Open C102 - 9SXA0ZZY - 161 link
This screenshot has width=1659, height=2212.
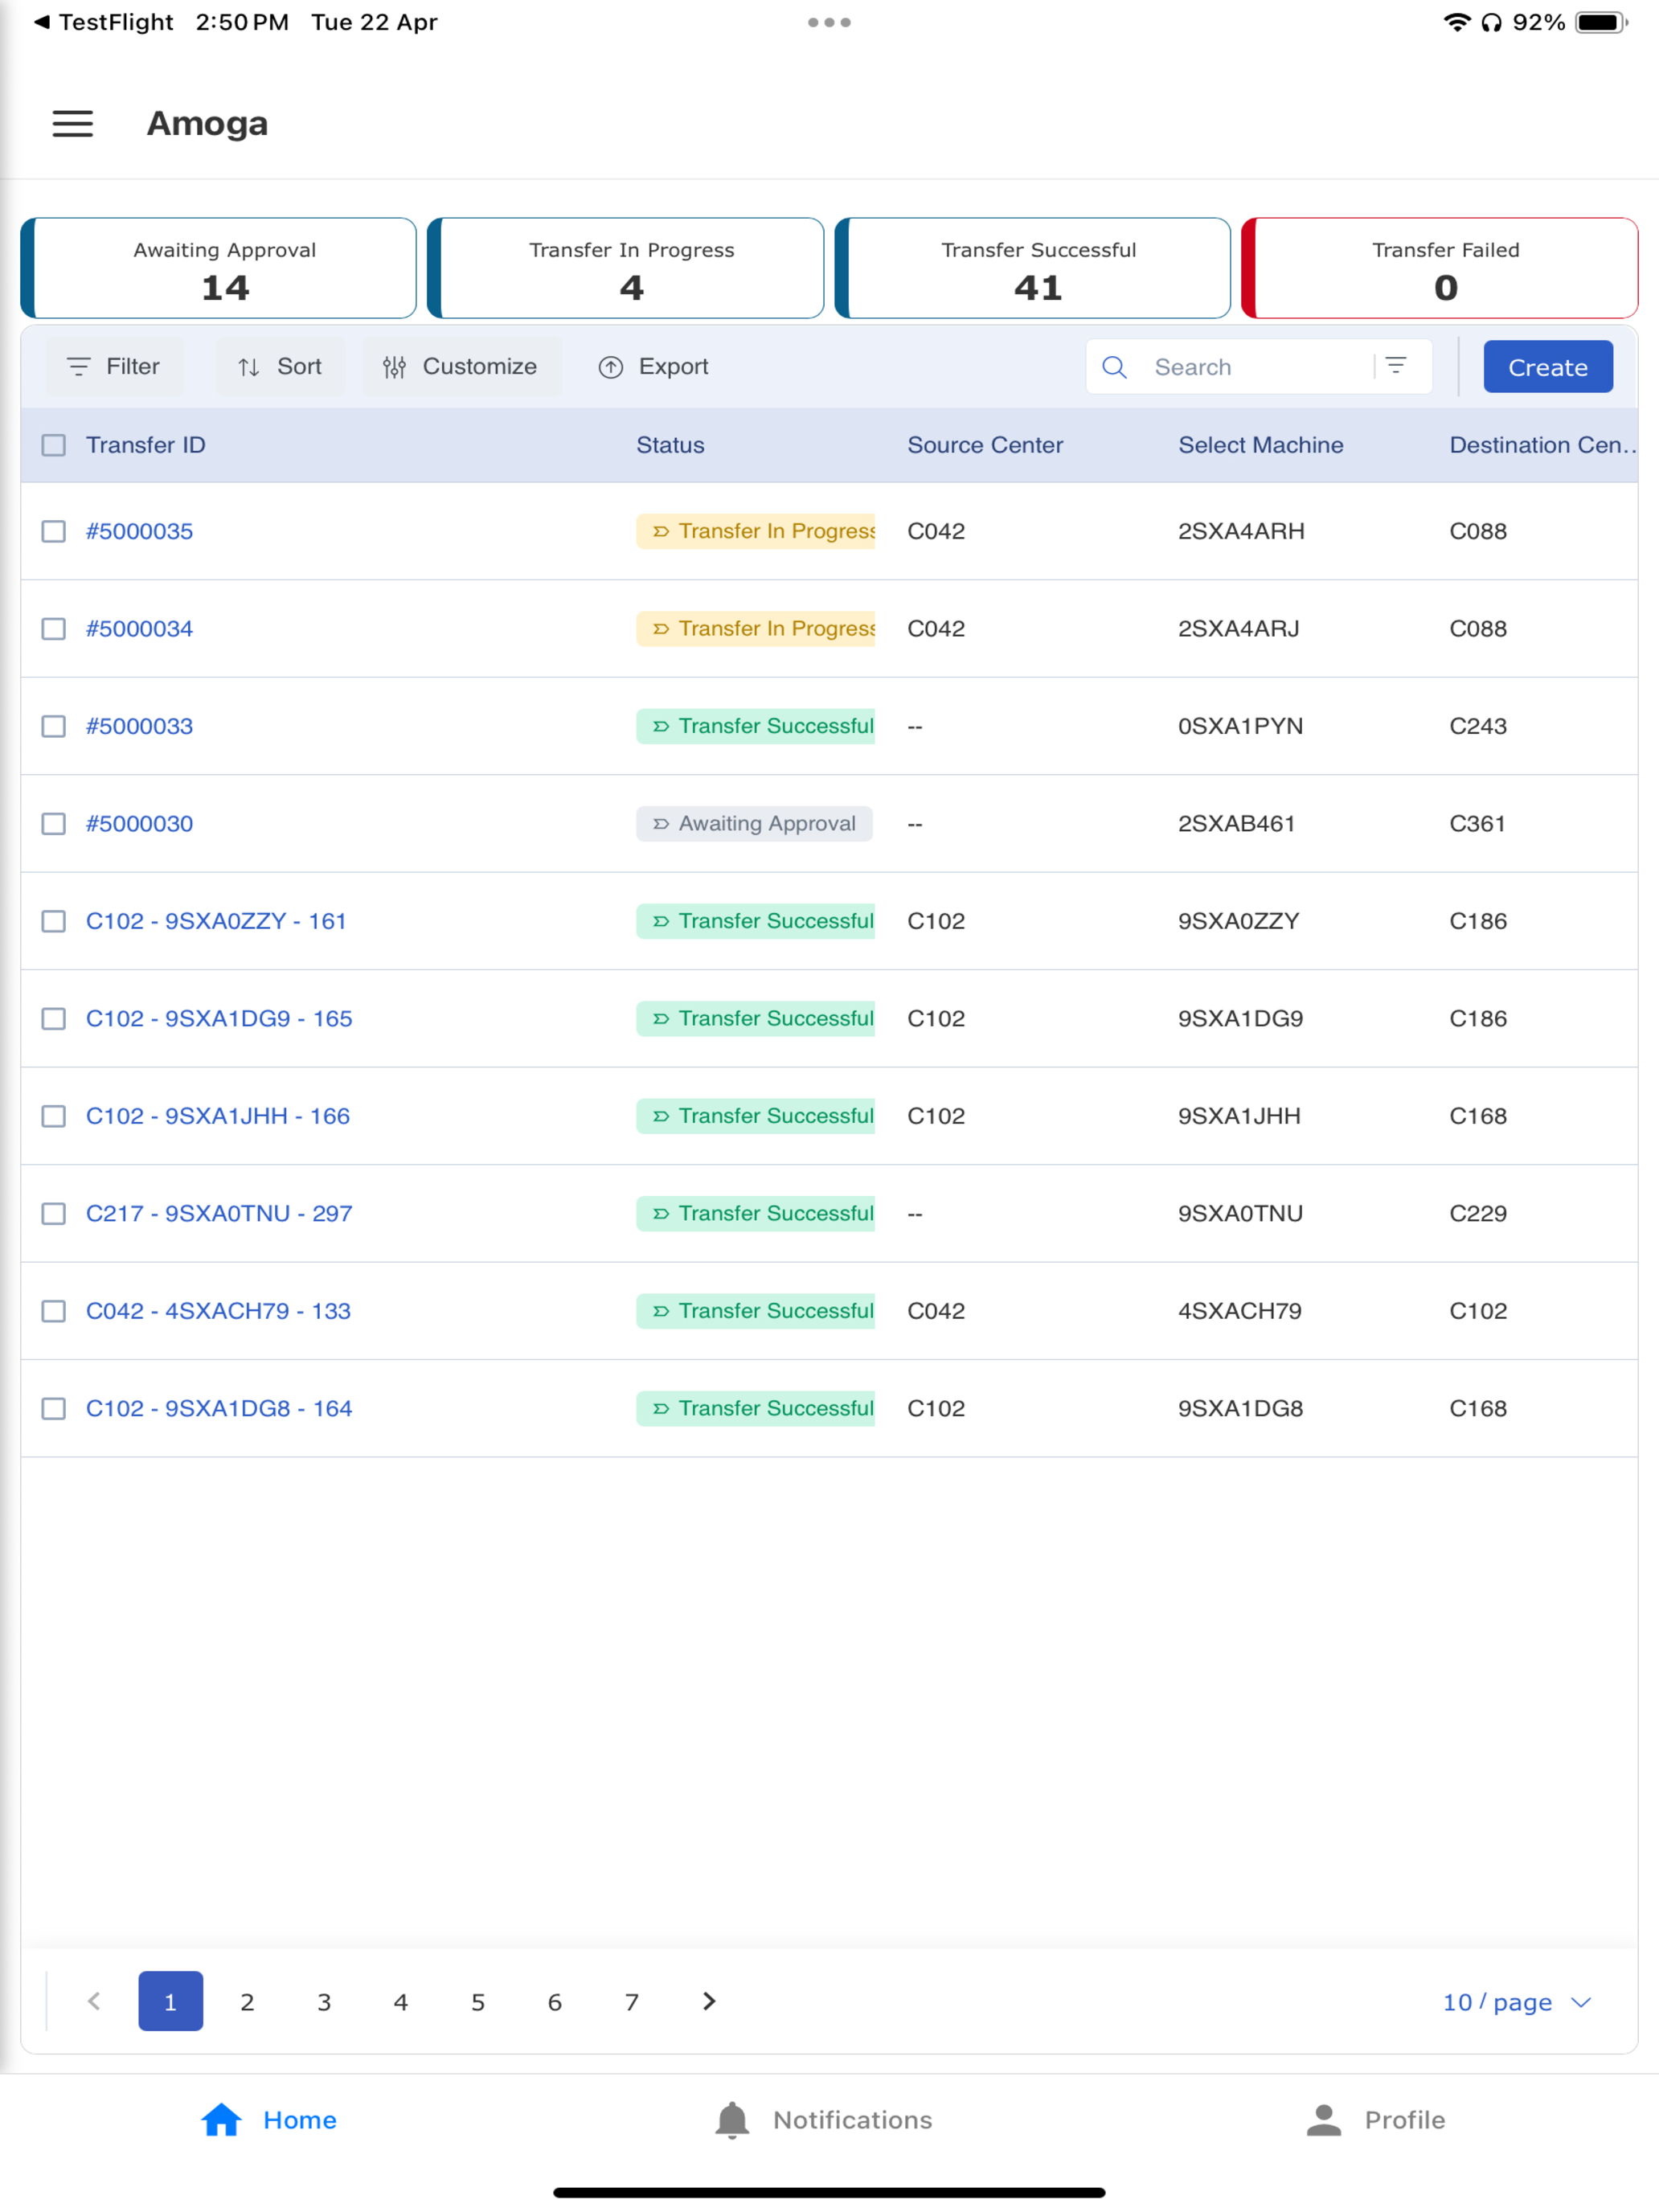[x=216, y=921]
